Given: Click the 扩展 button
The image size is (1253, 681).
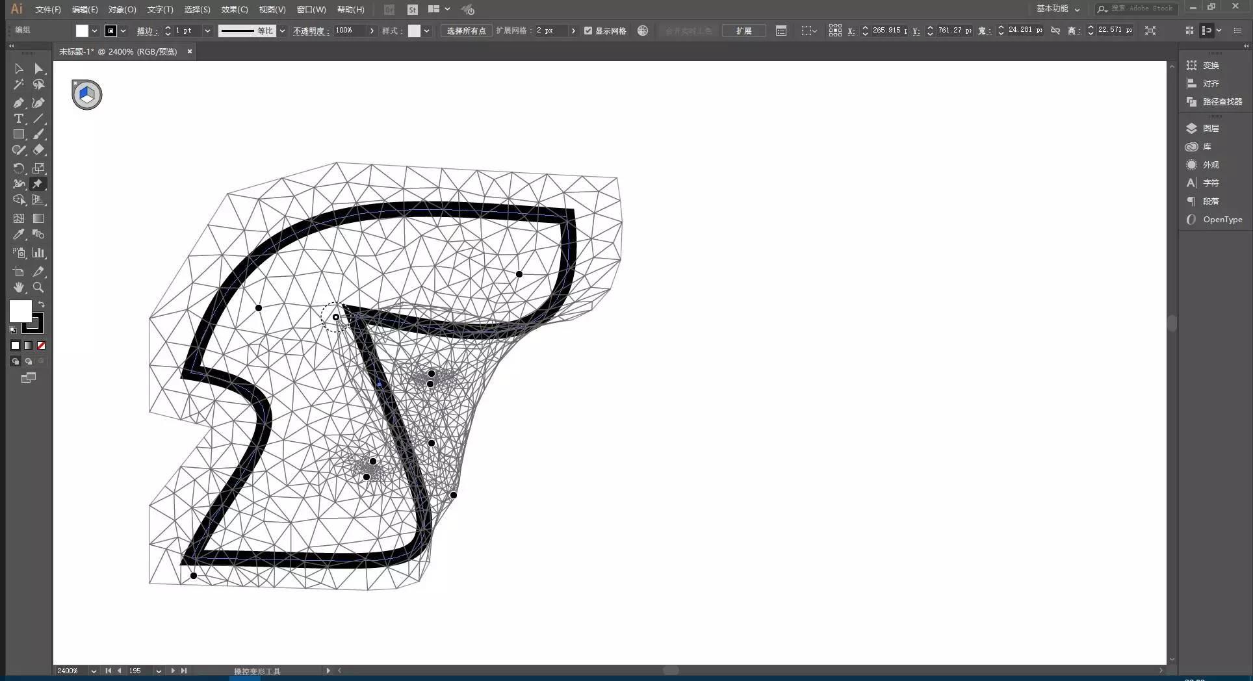Looking at the screenshot, I should pyautogui.click(x=743, y=31).
